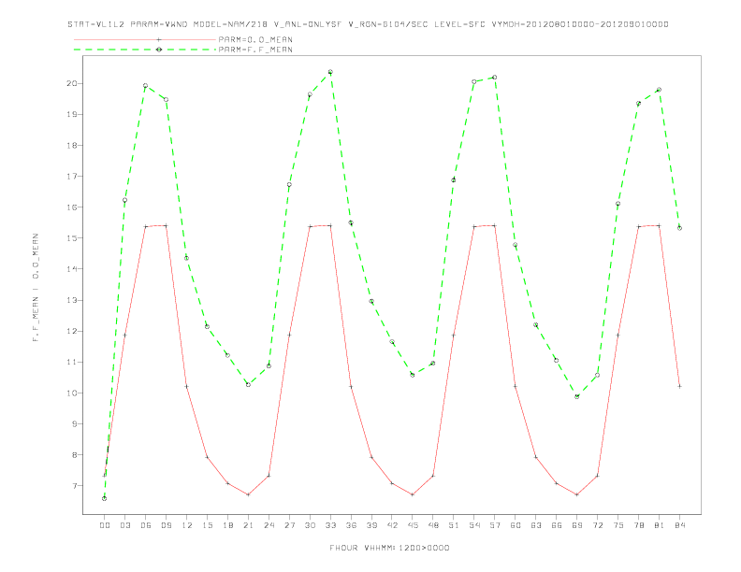The width and height of the screenshot is (741, 572).
Task: Click the x-axis tick label 60
Action: coord(516,525)
